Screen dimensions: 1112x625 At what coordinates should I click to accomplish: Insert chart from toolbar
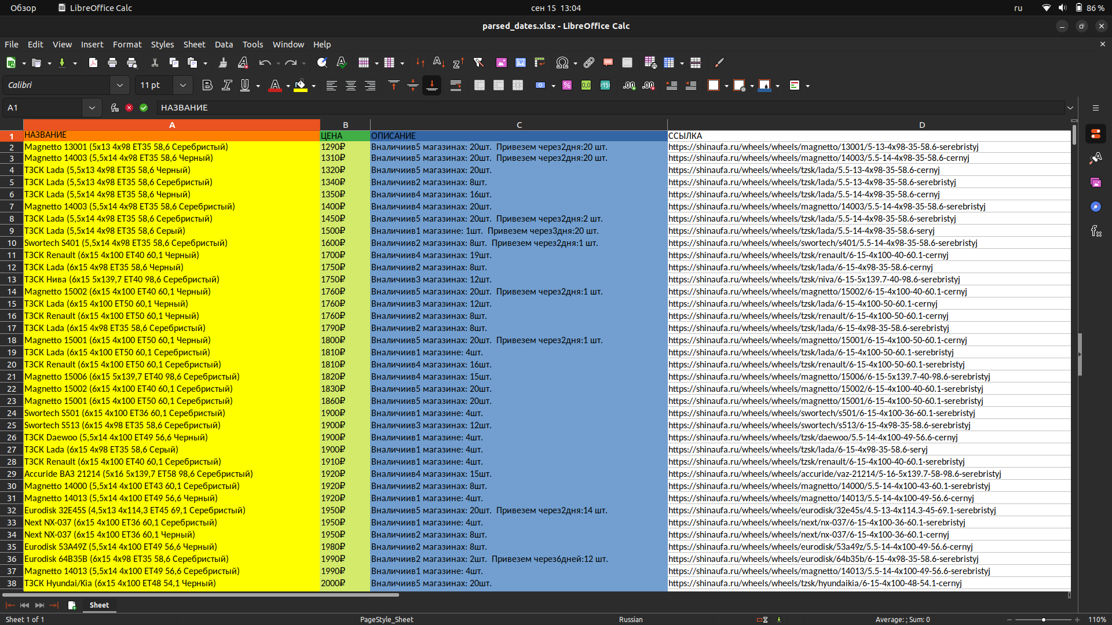[521, 63]
